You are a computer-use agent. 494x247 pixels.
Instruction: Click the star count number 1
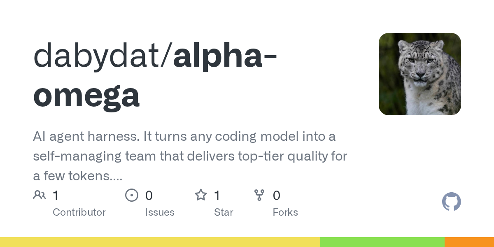(217, 196)
